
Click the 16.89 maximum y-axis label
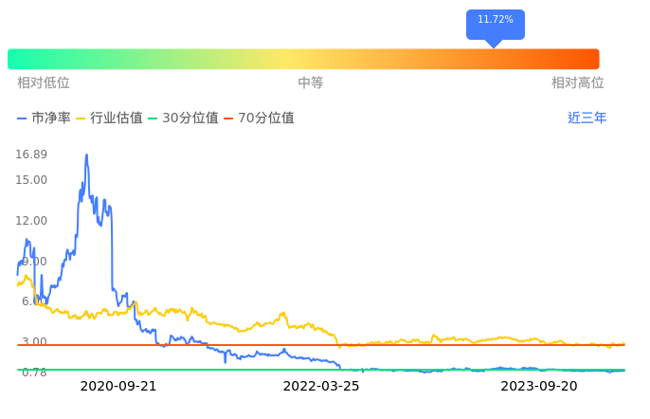(x=31, y=155)
